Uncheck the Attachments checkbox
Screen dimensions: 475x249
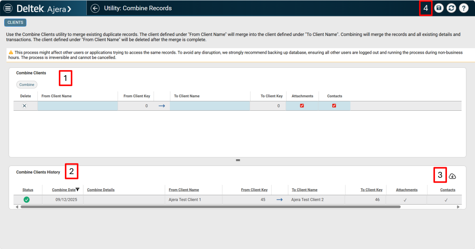pyautogui.click(x=302, y=106)
